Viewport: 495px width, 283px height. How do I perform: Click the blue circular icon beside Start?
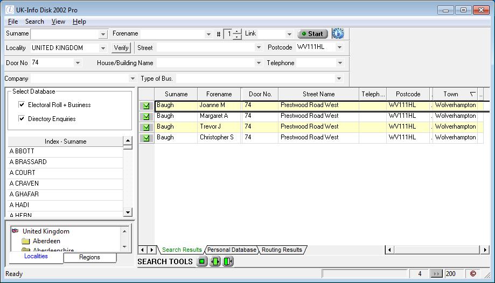(x=338, y=33)
